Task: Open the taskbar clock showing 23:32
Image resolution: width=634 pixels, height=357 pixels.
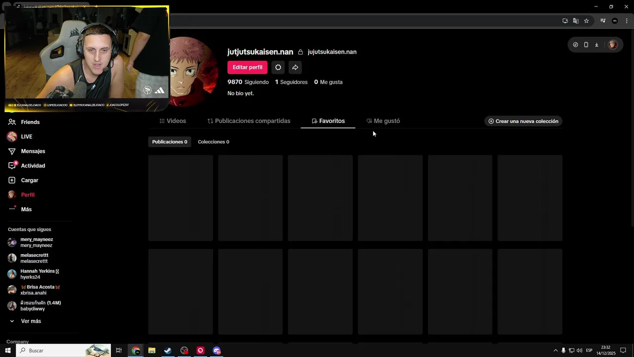Action: click(606, 351)
